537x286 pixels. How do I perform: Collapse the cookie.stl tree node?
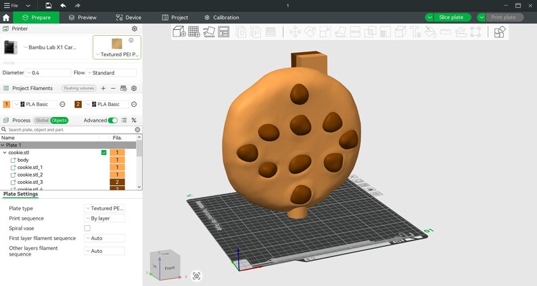(x=5, y=152)
